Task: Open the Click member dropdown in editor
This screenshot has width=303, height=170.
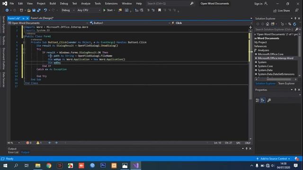Action: pyautogui.click(x=212, y=23)
